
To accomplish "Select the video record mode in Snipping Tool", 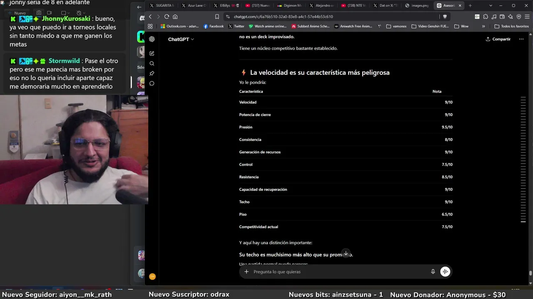I will click(x=49, y=13).
